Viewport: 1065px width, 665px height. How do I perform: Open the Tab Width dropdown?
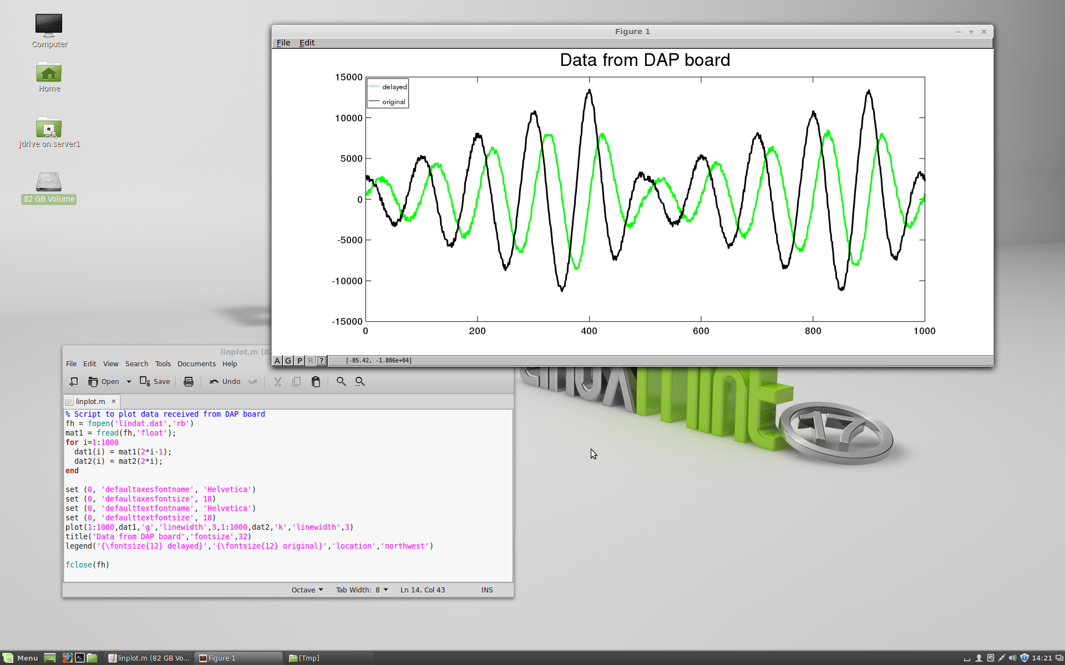click(x=362, y=590)
